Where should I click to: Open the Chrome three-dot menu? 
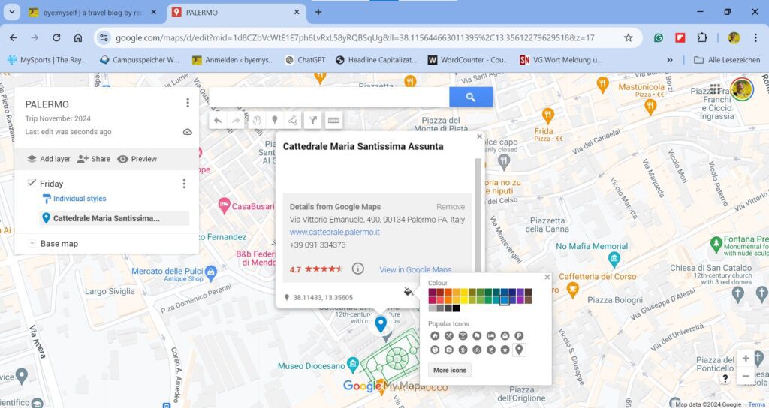pyautogui.click(x=755, y=37)
